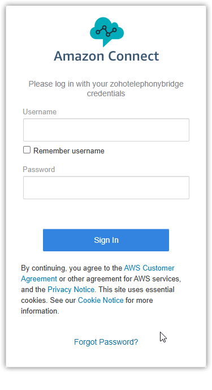Click the word information. in the notice
212x390 pixels.
coord(40,311)
